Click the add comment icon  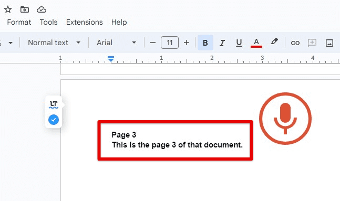pos(312,43)
